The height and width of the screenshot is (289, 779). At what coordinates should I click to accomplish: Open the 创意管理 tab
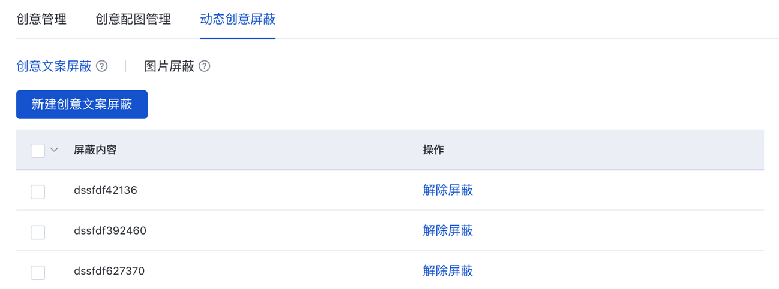point(41,19)
